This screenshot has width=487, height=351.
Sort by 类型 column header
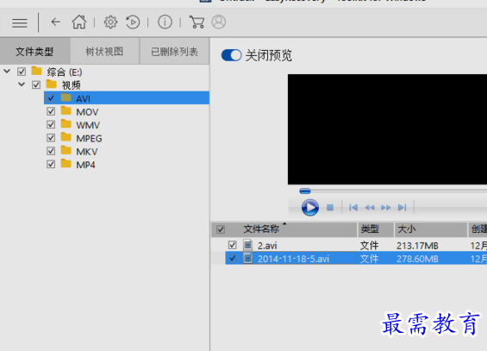pyautogui.click(x=376, y=229)
